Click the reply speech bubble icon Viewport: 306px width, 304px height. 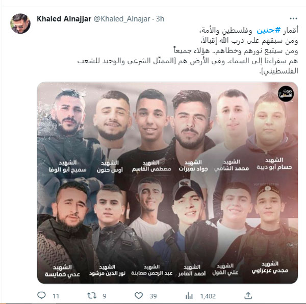[41, 295]
